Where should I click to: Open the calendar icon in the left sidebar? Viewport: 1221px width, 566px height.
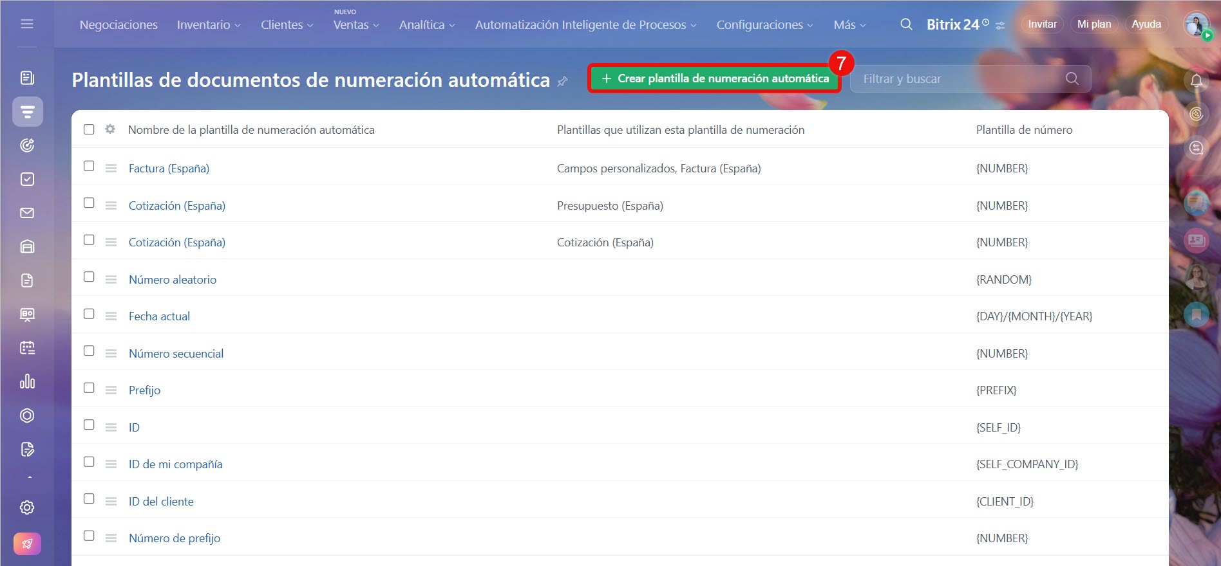pyautogui.click(x=27, y=348)
